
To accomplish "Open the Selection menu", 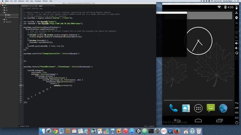I will [x=21, y=1].
